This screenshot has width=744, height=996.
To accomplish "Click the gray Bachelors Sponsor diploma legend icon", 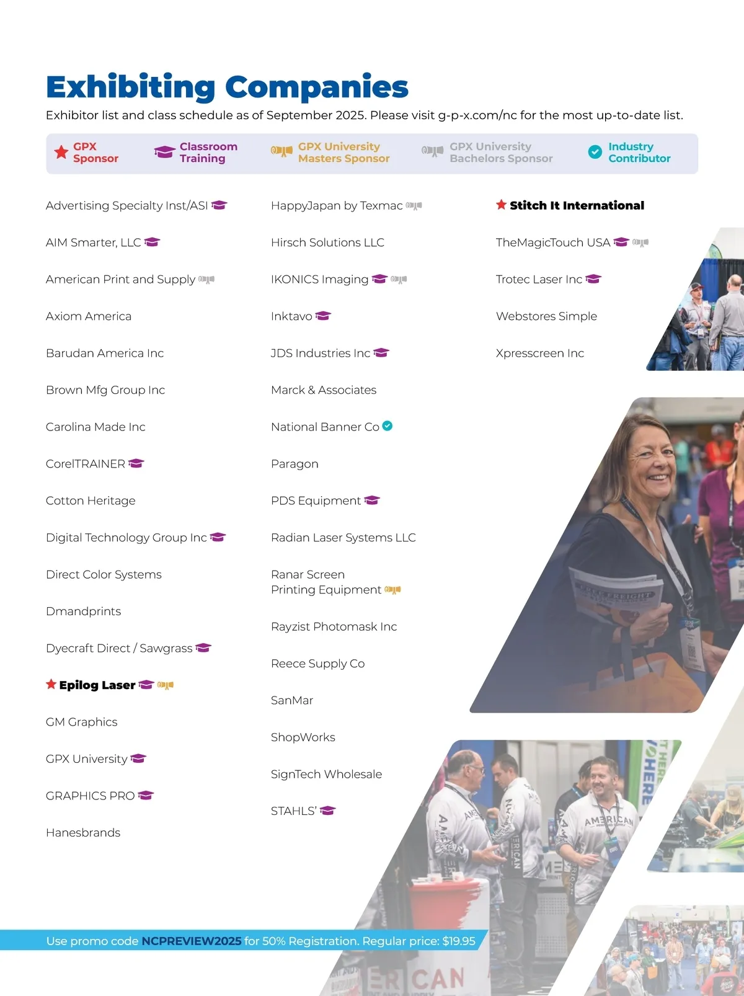I will (432, 151).
